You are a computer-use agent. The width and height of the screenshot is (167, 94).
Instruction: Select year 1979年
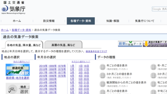(62, 66)
